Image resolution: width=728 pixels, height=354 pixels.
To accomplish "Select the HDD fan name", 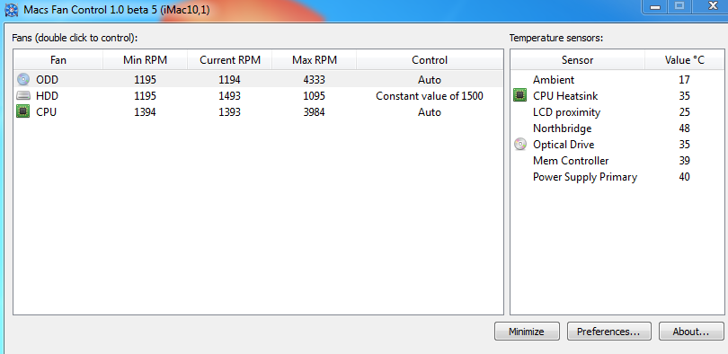I will (48, 96).
